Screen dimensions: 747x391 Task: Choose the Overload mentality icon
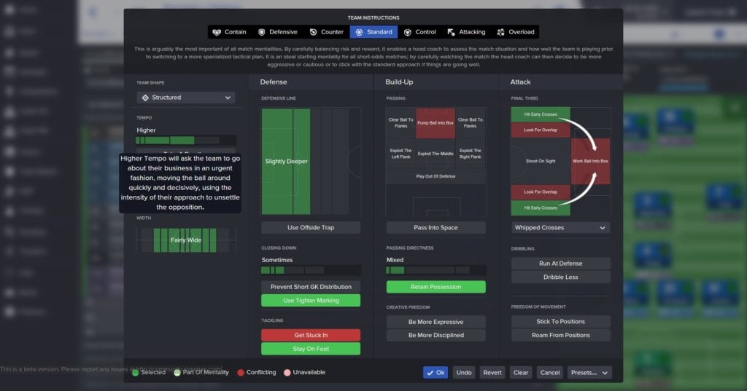click(501, 32)
